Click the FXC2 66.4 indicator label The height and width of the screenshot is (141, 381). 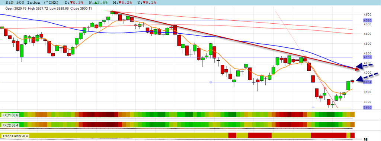(10, 125)
